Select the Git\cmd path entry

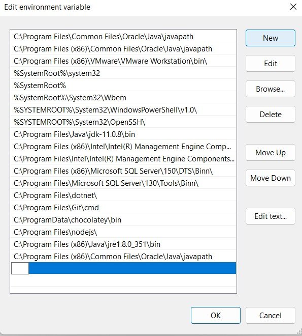coord(123,208)
